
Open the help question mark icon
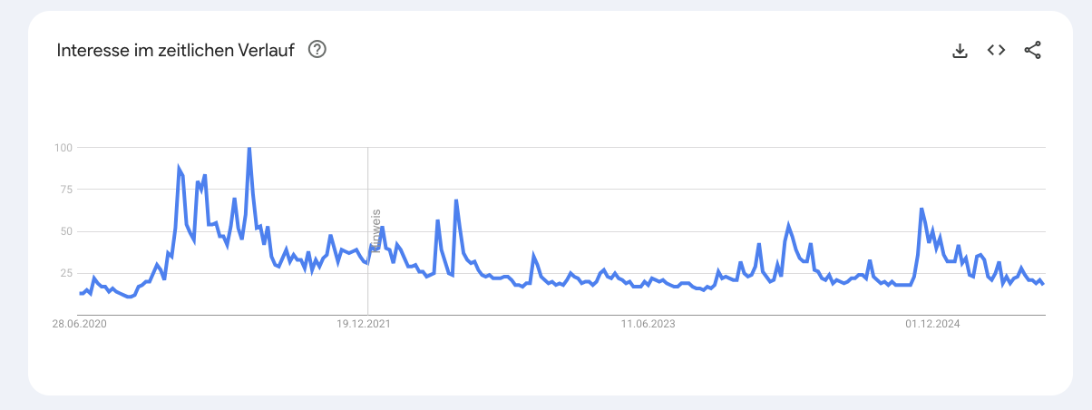[317, 50]
